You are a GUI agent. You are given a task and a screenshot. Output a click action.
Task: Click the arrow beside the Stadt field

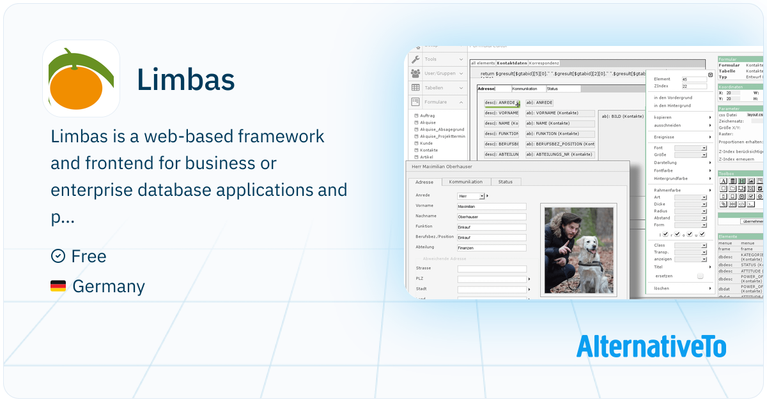(529, 289)
